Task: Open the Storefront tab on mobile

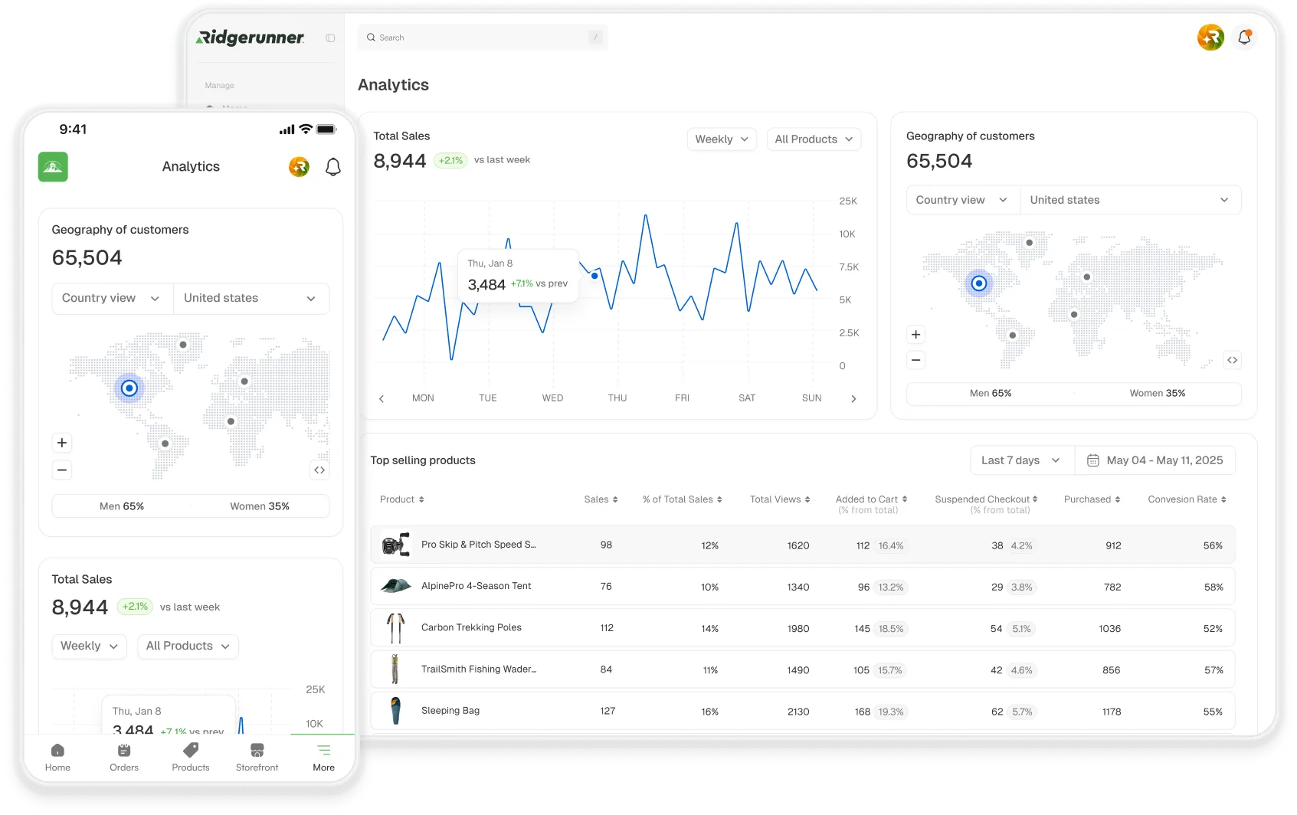Action: 257,757
